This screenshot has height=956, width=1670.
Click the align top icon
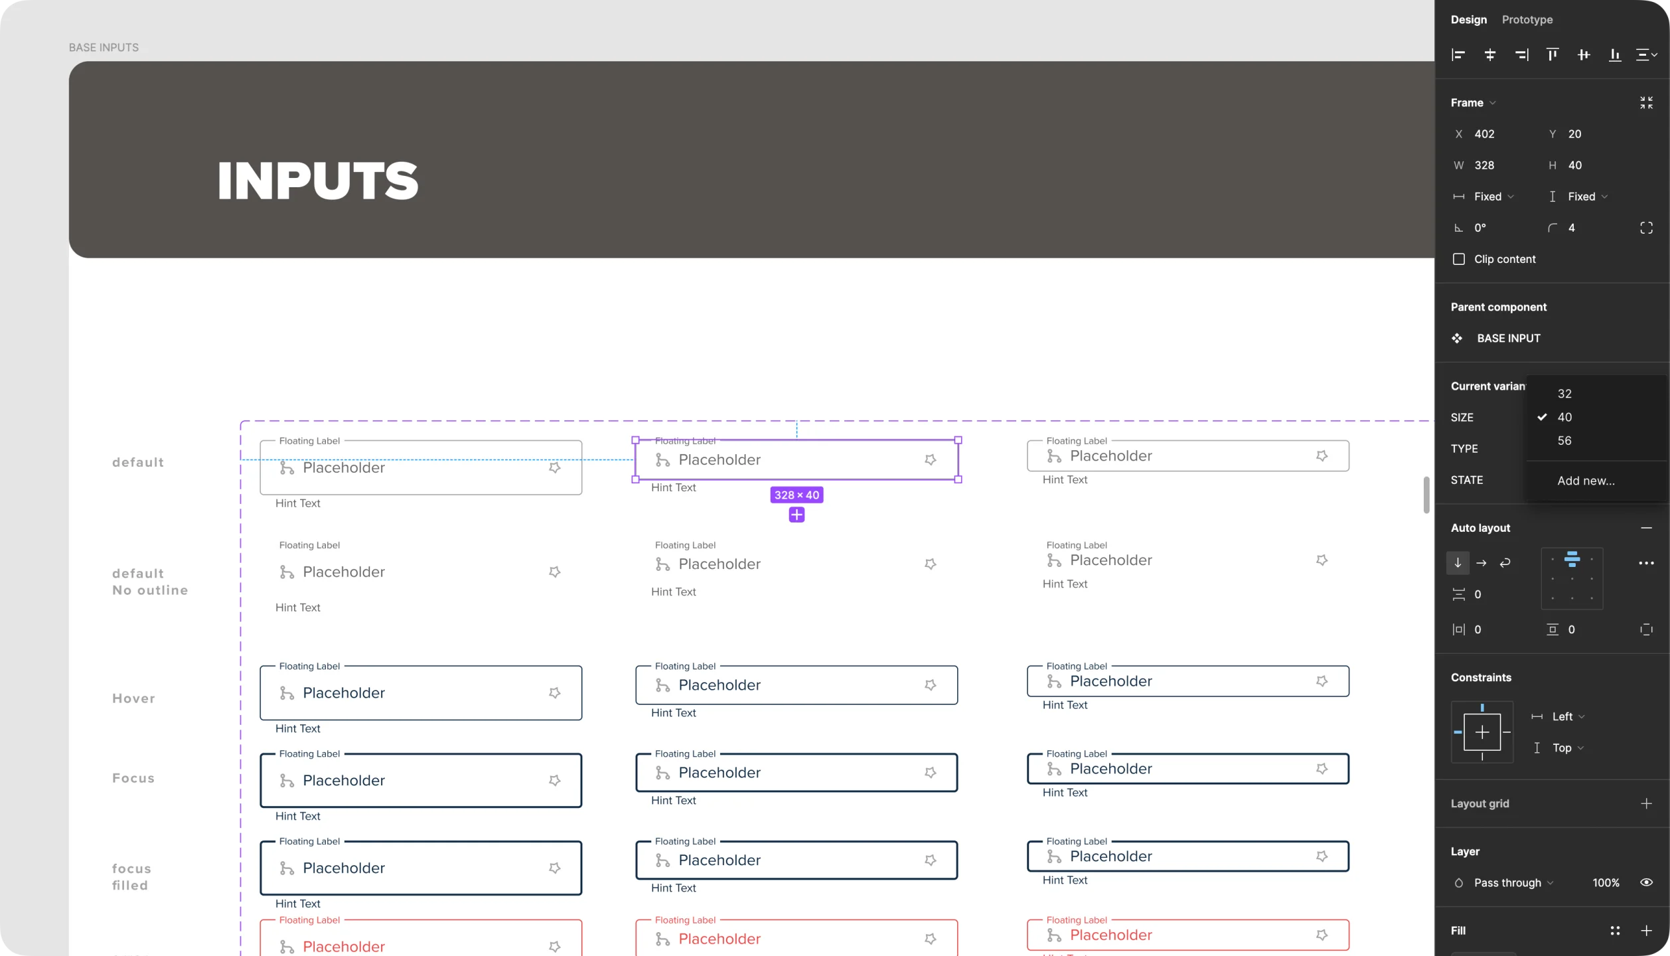1552,55
